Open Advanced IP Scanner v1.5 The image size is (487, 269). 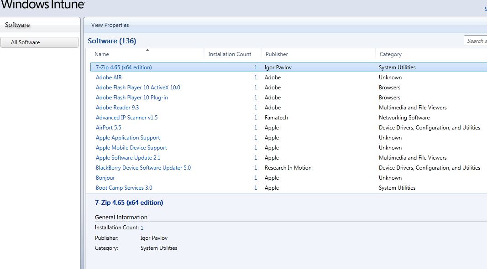coord(127,118)
